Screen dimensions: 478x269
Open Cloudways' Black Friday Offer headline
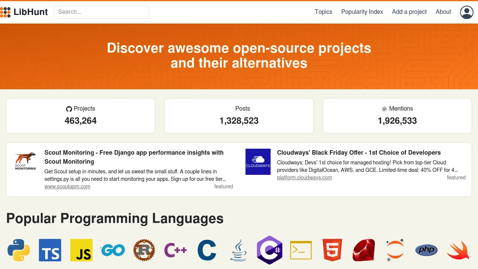coord(359,152)
